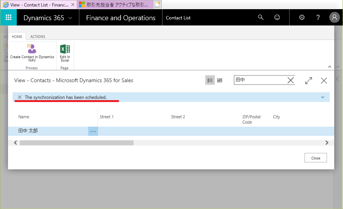This screenshot has height=209, width=343.
Task: Expand the Dynamics 365 dropdown
Action: [70, 18]
